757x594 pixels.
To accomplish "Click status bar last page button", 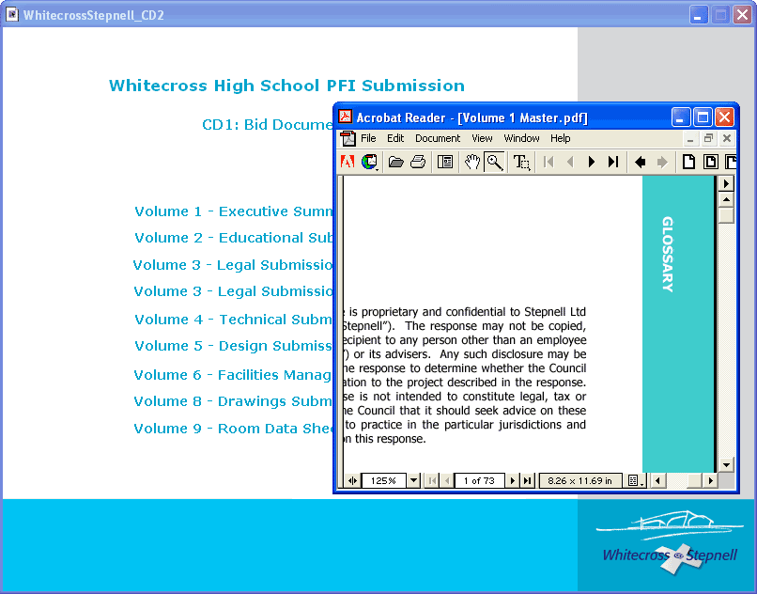I will tap(527, 480).
